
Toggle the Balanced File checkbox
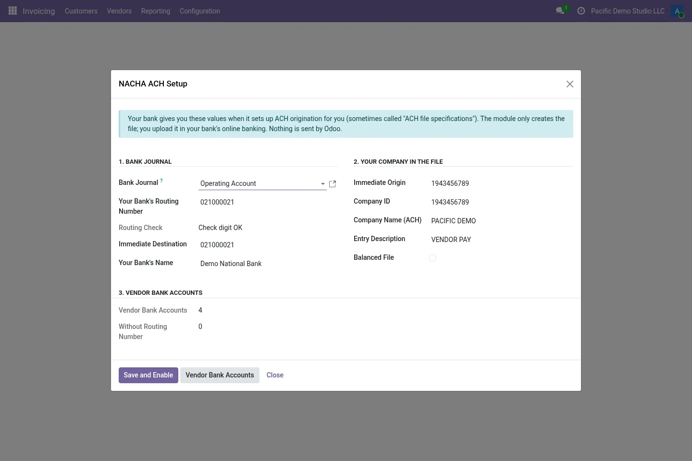[432, 258]
